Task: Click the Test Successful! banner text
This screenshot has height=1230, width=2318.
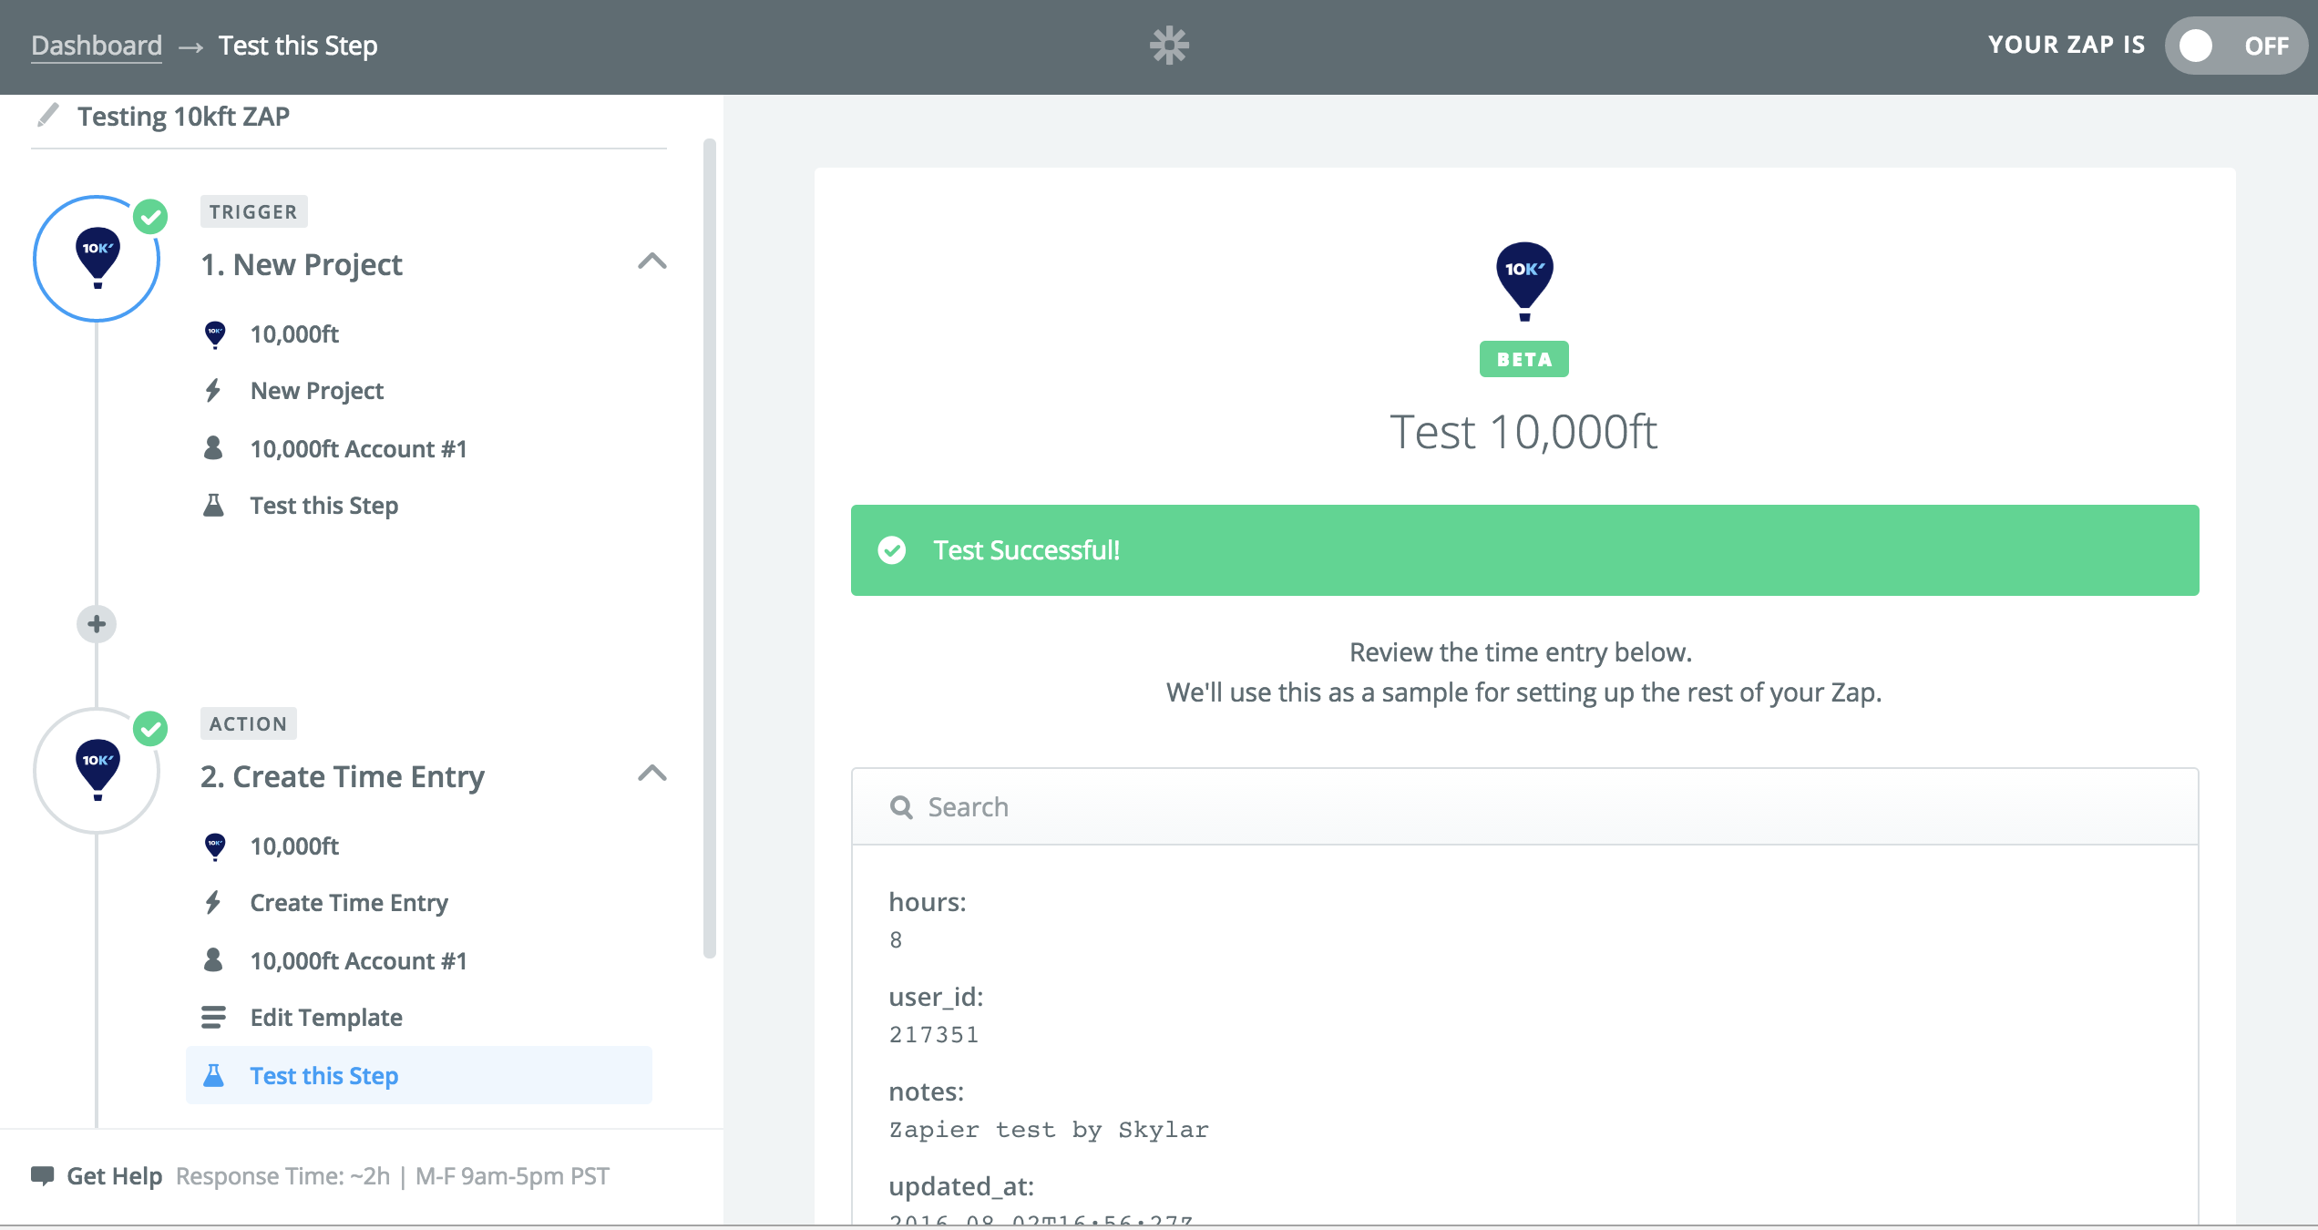Action: tap(1027, 550)
